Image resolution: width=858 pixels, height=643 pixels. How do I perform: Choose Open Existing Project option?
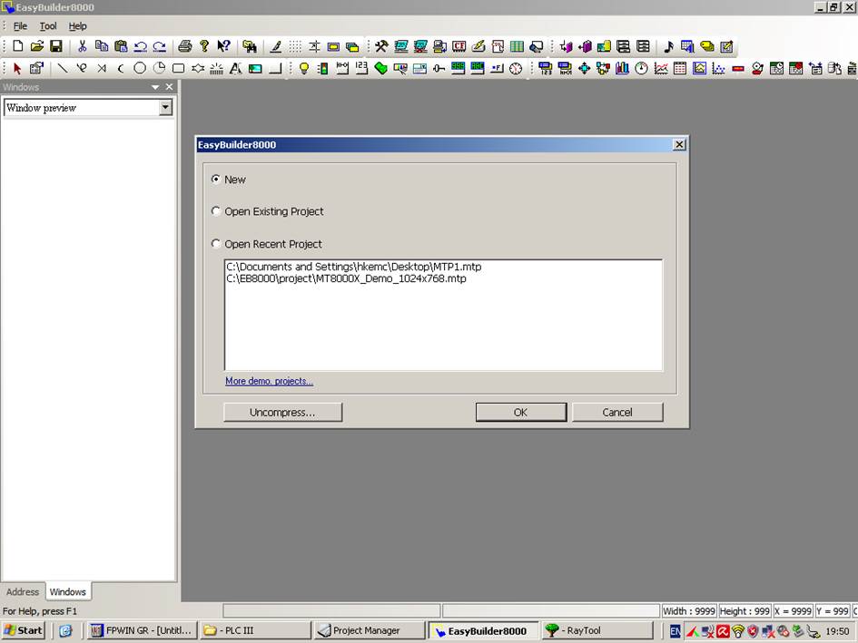[x=216, y=211]
